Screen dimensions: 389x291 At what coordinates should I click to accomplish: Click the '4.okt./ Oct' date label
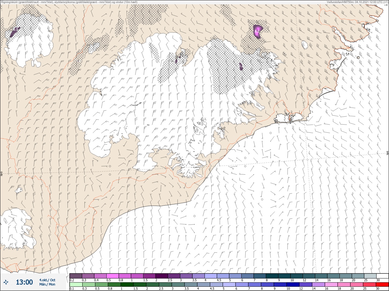47,280
